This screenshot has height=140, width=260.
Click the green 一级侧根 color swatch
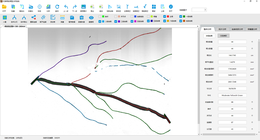pyautogui.click(x=184, y=16)
